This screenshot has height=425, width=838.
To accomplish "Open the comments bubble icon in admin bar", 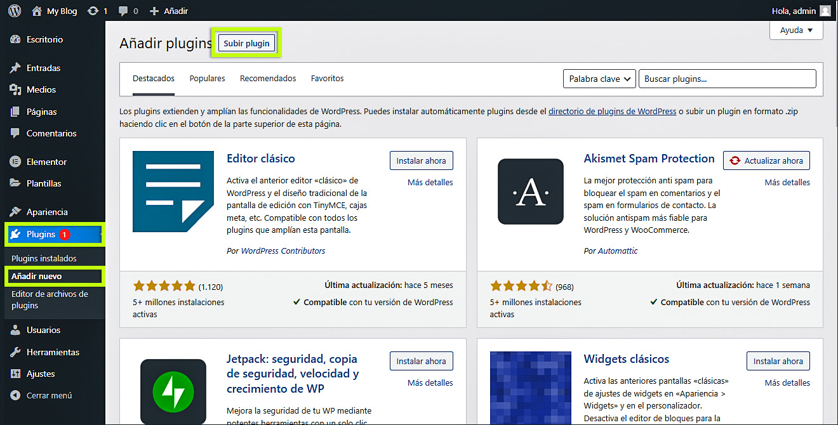I will (123, 11).
